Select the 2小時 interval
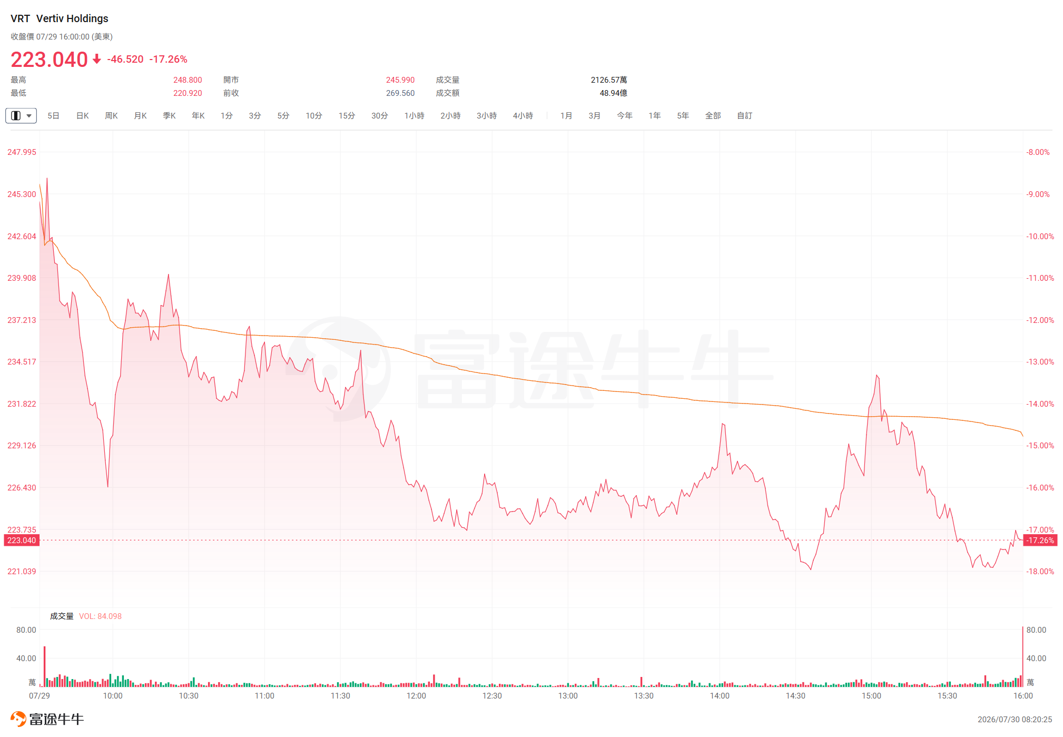 [450, 115]
